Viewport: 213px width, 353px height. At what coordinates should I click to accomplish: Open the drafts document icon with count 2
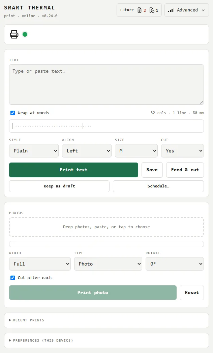click(x=140, y=10)
